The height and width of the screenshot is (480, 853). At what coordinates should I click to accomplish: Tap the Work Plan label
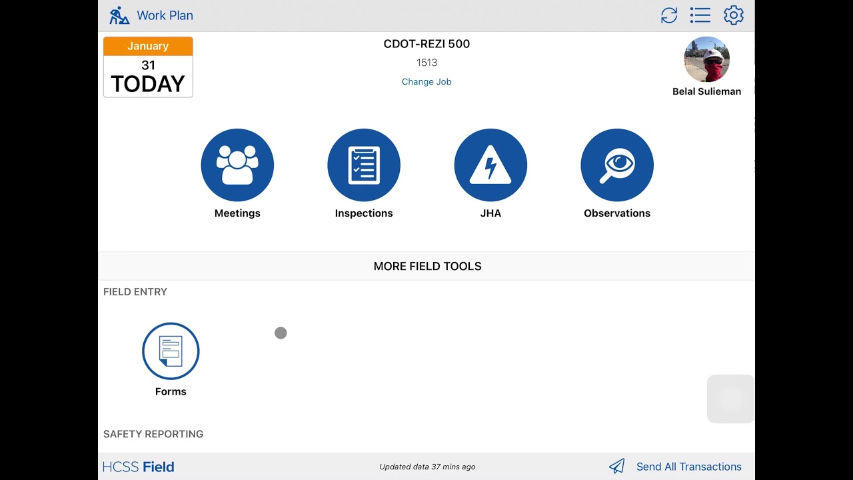click(x=165, y=15)
